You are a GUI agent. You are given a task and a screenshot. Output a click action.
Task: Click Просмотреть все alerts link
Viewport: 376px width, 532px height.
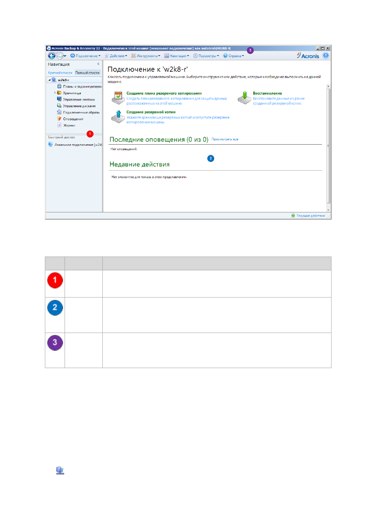[225, 139]
